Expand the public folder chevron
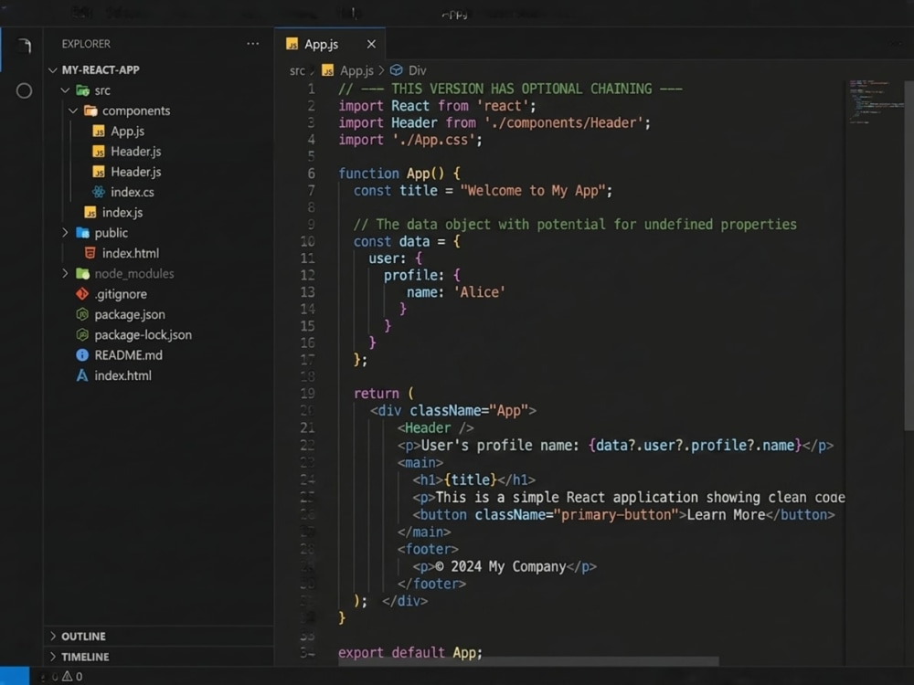The width and height of the screenshot is (914, 685). pos(65,232)
